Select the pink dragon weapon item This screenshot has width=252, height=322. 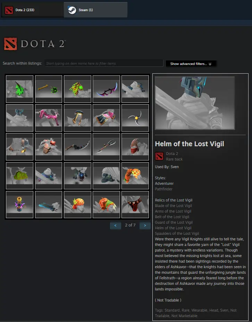pos(49,118)
